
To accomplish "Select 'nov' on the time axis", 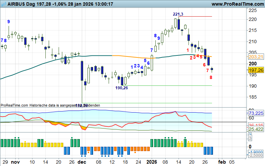I will [16, 162].
